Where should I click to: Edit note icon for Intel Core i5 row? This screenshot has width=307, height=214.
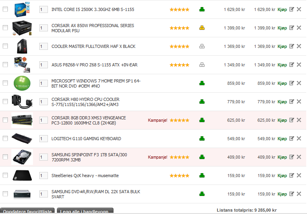(292, 9)
